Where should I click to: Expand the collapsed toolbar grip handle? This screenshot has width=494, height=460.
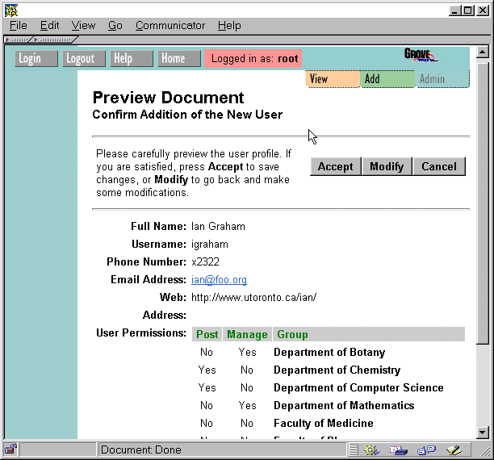coord(18,39)
